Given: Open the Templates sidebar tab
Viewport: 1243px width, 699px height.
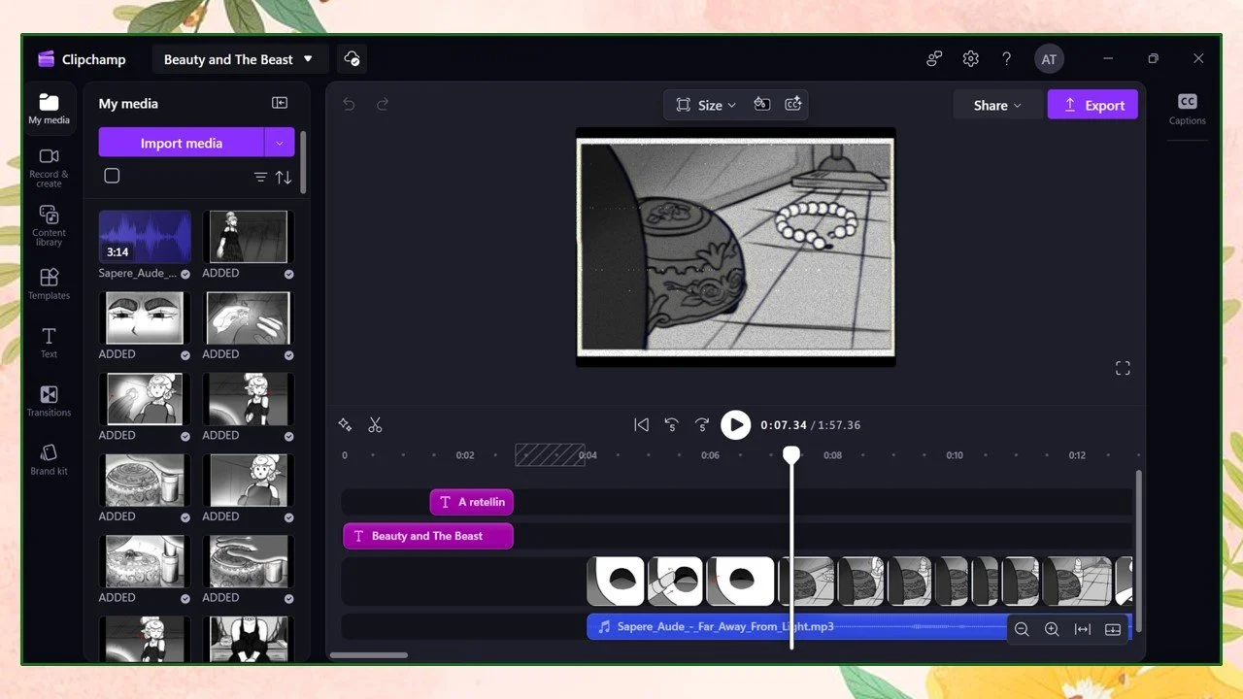Looking at the screenshot, I should 49,283.
